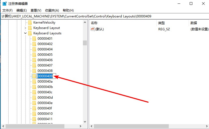Click the Keyboard Layout folder icon

pyautogui.click(x=30, y=28)
